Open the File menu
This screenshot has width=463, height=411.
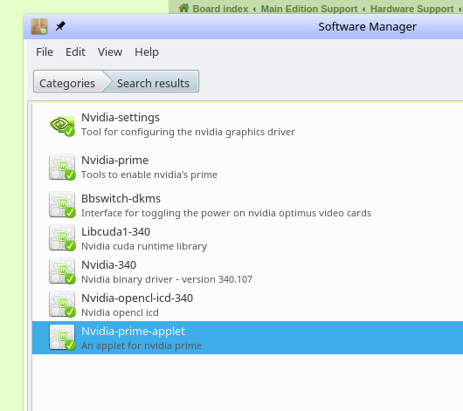(45, 52)
